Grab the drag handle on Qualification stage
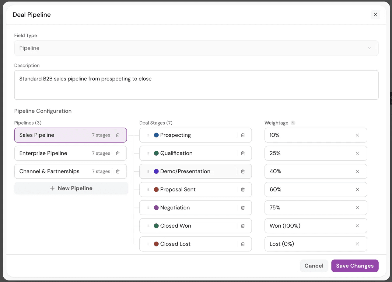 (x=149, y=153)
